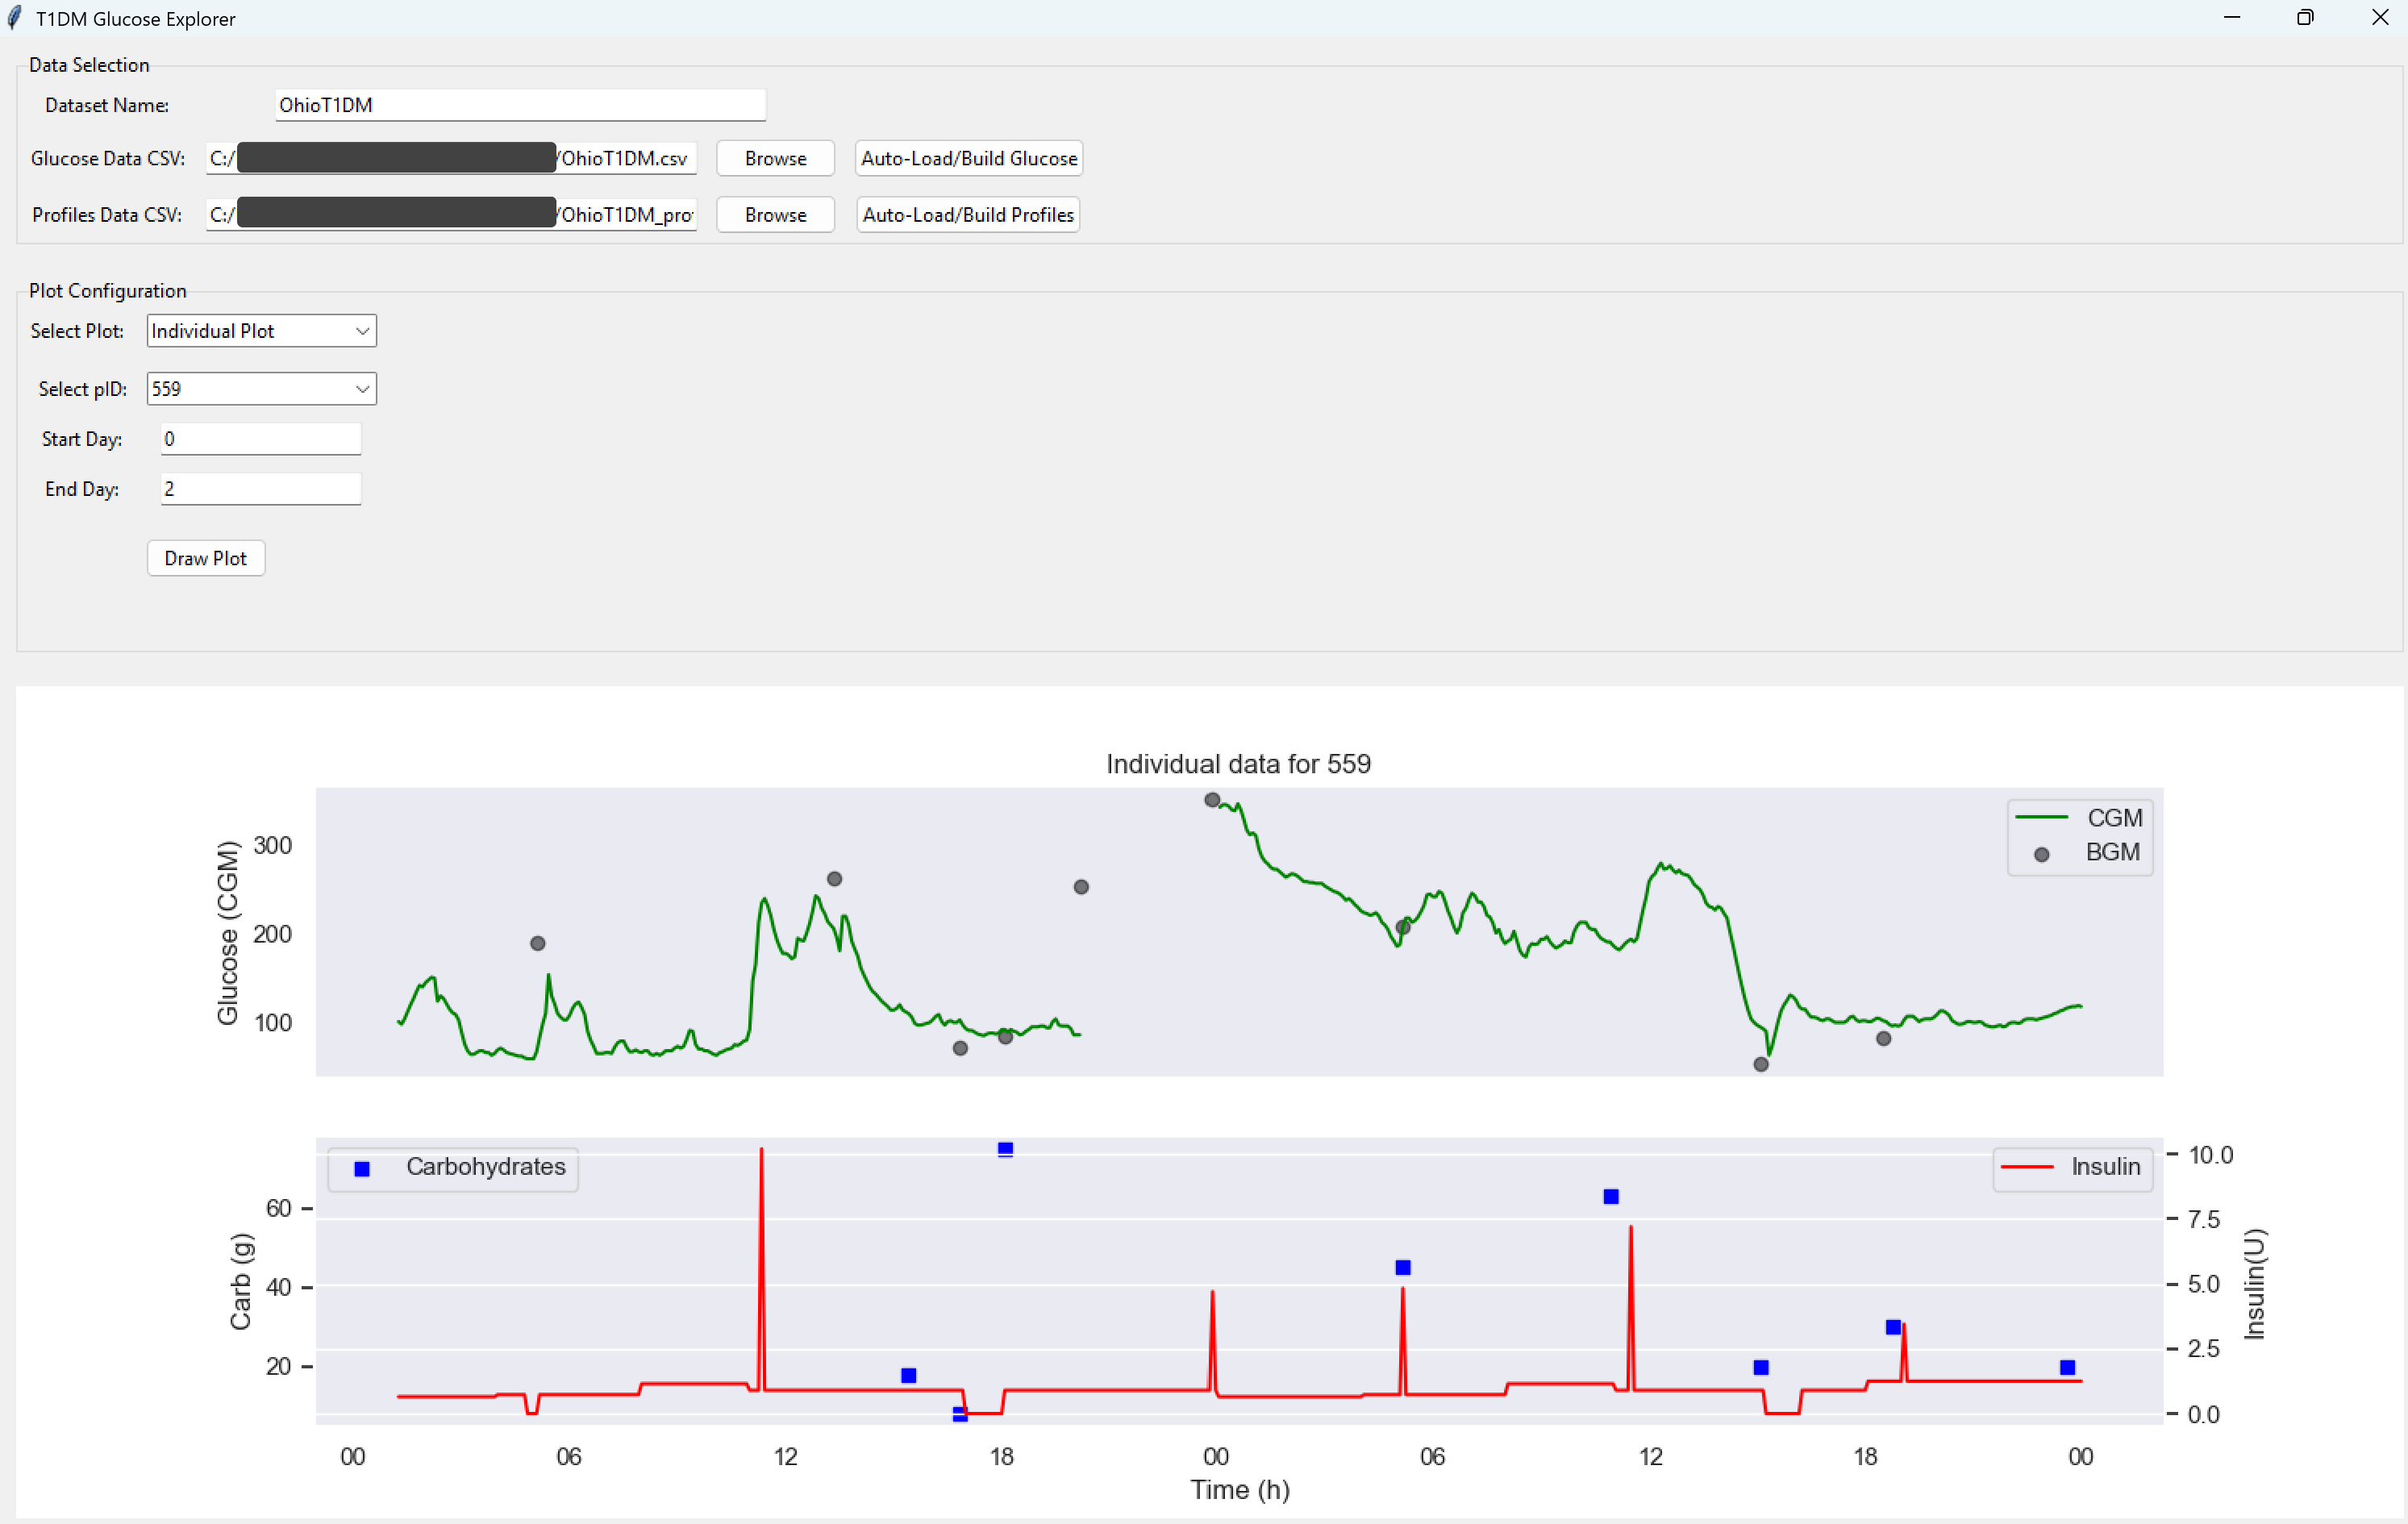Viewport: 2408px width, 1524px height.
Task: Click the '60' tick on carb axis
Action: tap(278, 1209)
